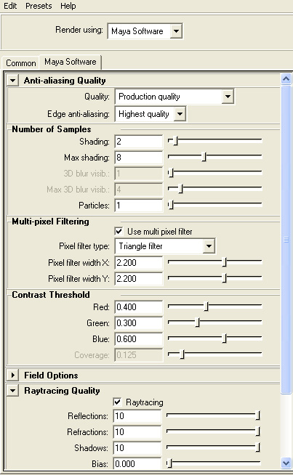Open the Presets menu
This screenshot has width=293, height=475.
click(39, 6)
